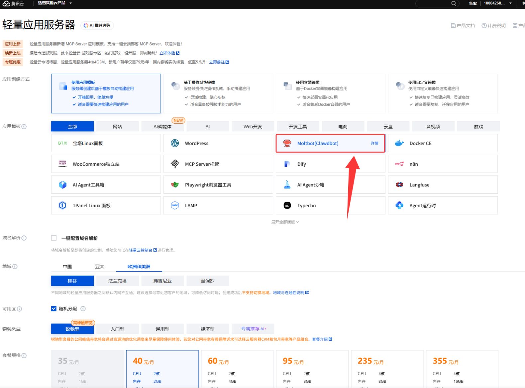Viewport: 525px width, 388px height.
Task: Select the 宝塔Linux面板 template icon
Action: tap(62, 143)
